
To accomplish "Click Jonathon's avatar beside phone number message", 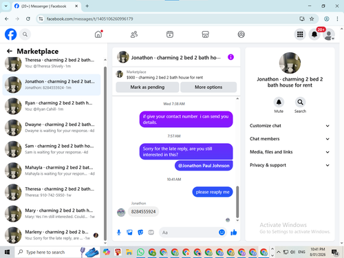I will 121,213.
